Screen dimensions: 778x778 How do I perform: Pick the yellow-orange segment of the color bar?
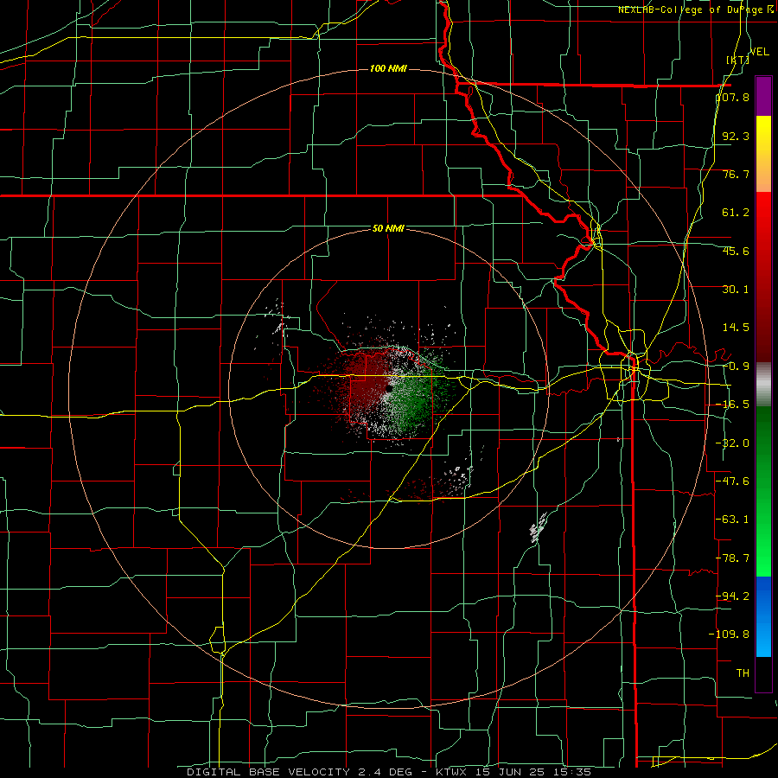tap(763, 154)
